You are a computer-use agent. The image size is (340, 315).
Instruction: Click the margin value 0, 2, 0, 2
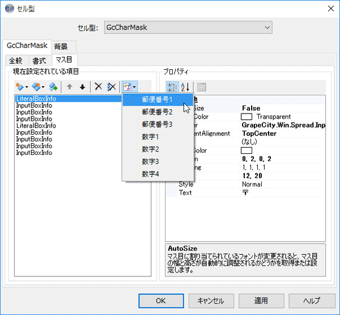click(257, 159)
